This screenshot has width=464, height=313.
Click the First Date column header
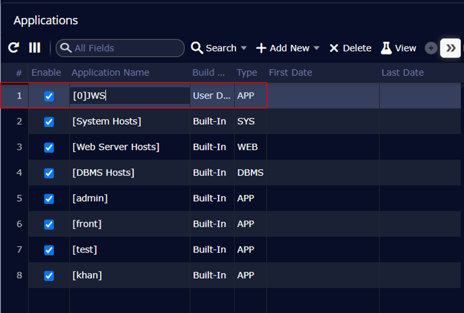pyautogui.click(x=290, y=73)
